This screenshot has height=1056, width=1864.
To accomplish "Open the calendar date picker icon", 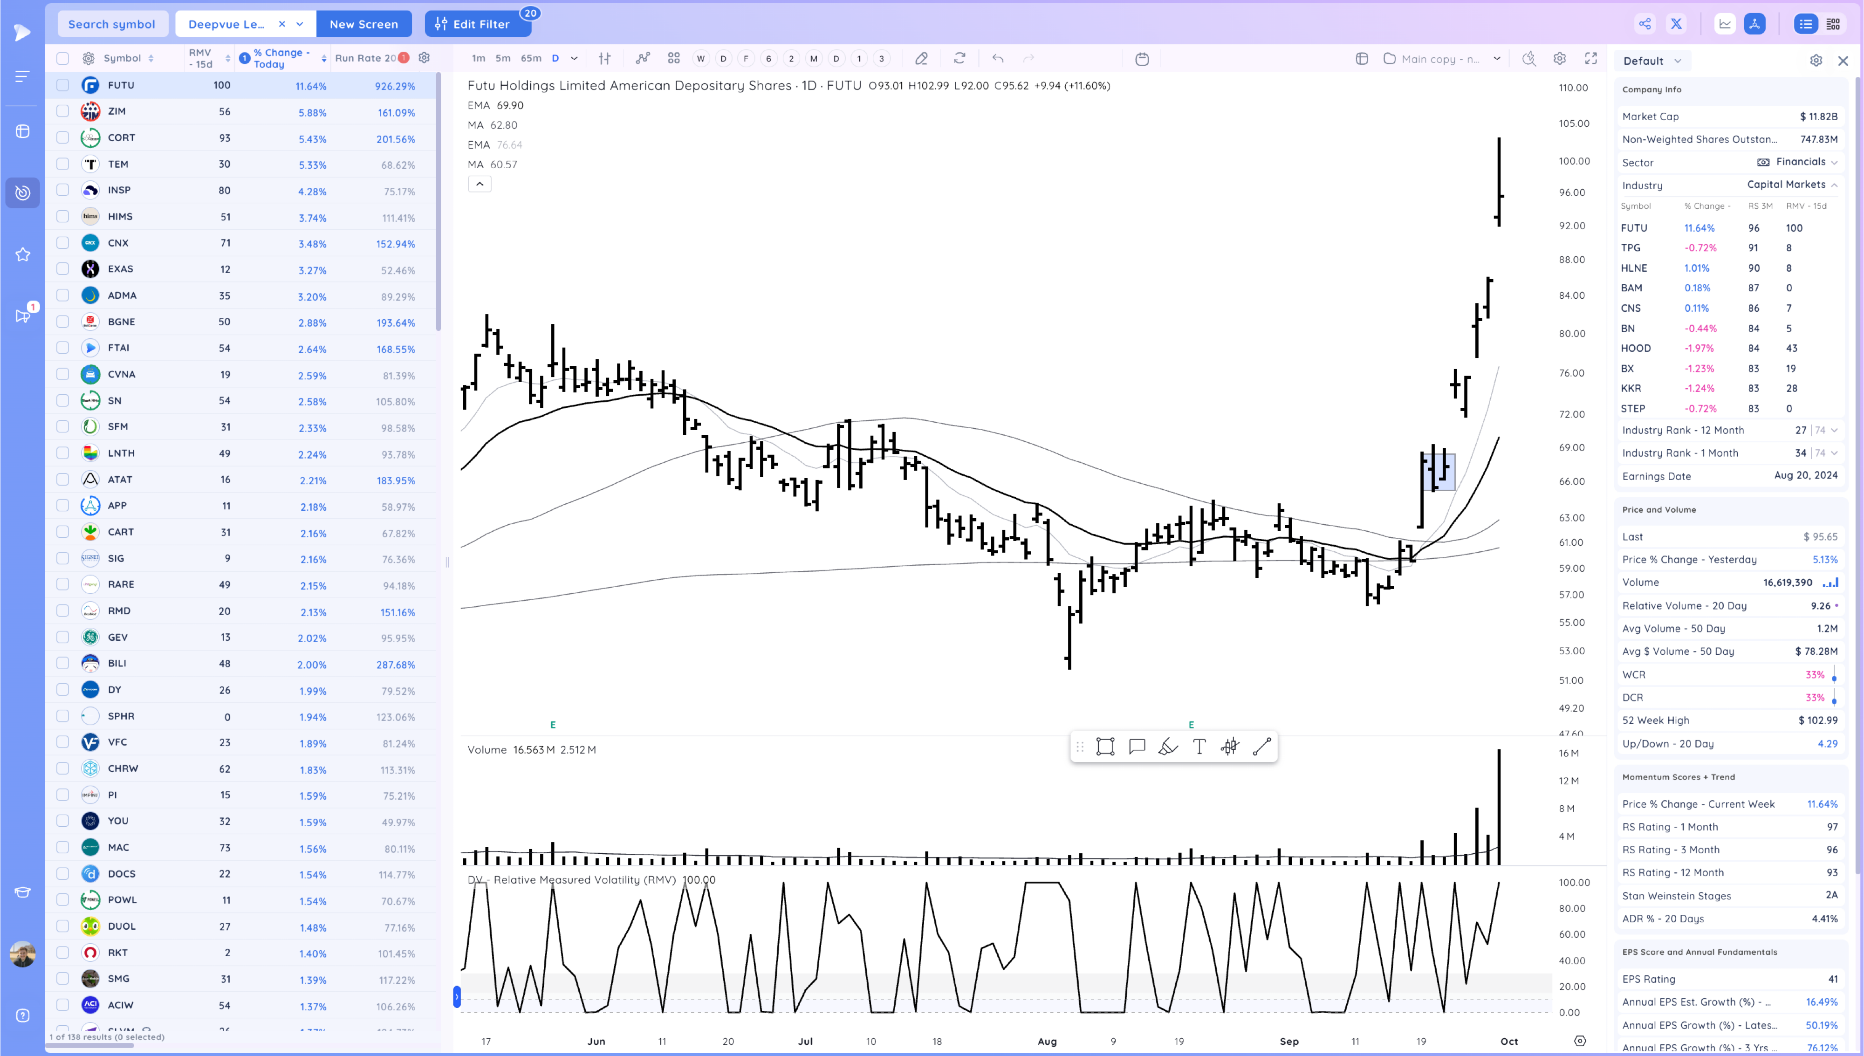I will tap(1142, 59).
